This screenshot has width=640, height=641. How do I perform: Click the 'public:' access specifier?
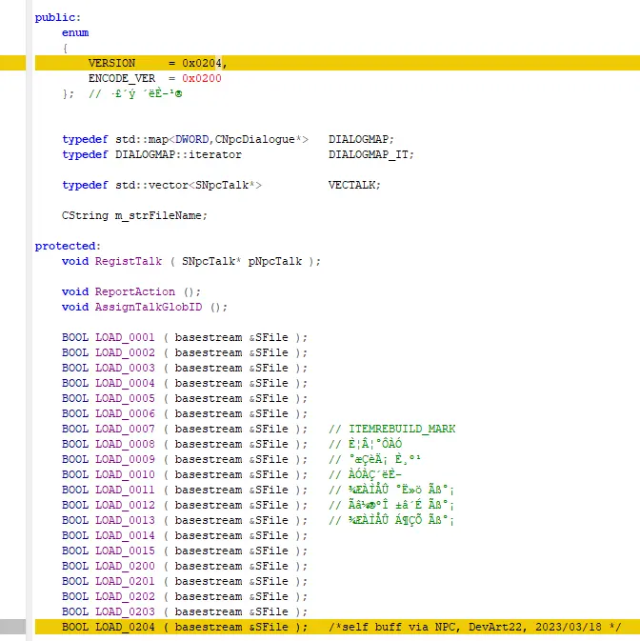coord(58,17)
